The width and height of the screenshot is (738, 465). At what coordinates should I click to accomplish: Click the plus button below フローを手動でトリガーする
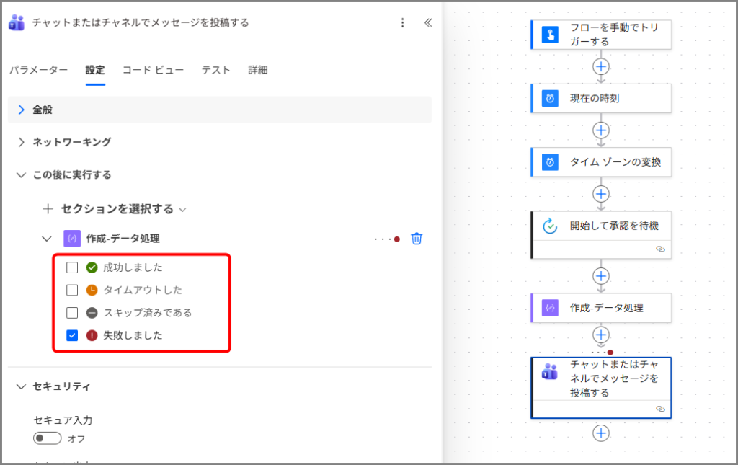(x=600, y=66)
